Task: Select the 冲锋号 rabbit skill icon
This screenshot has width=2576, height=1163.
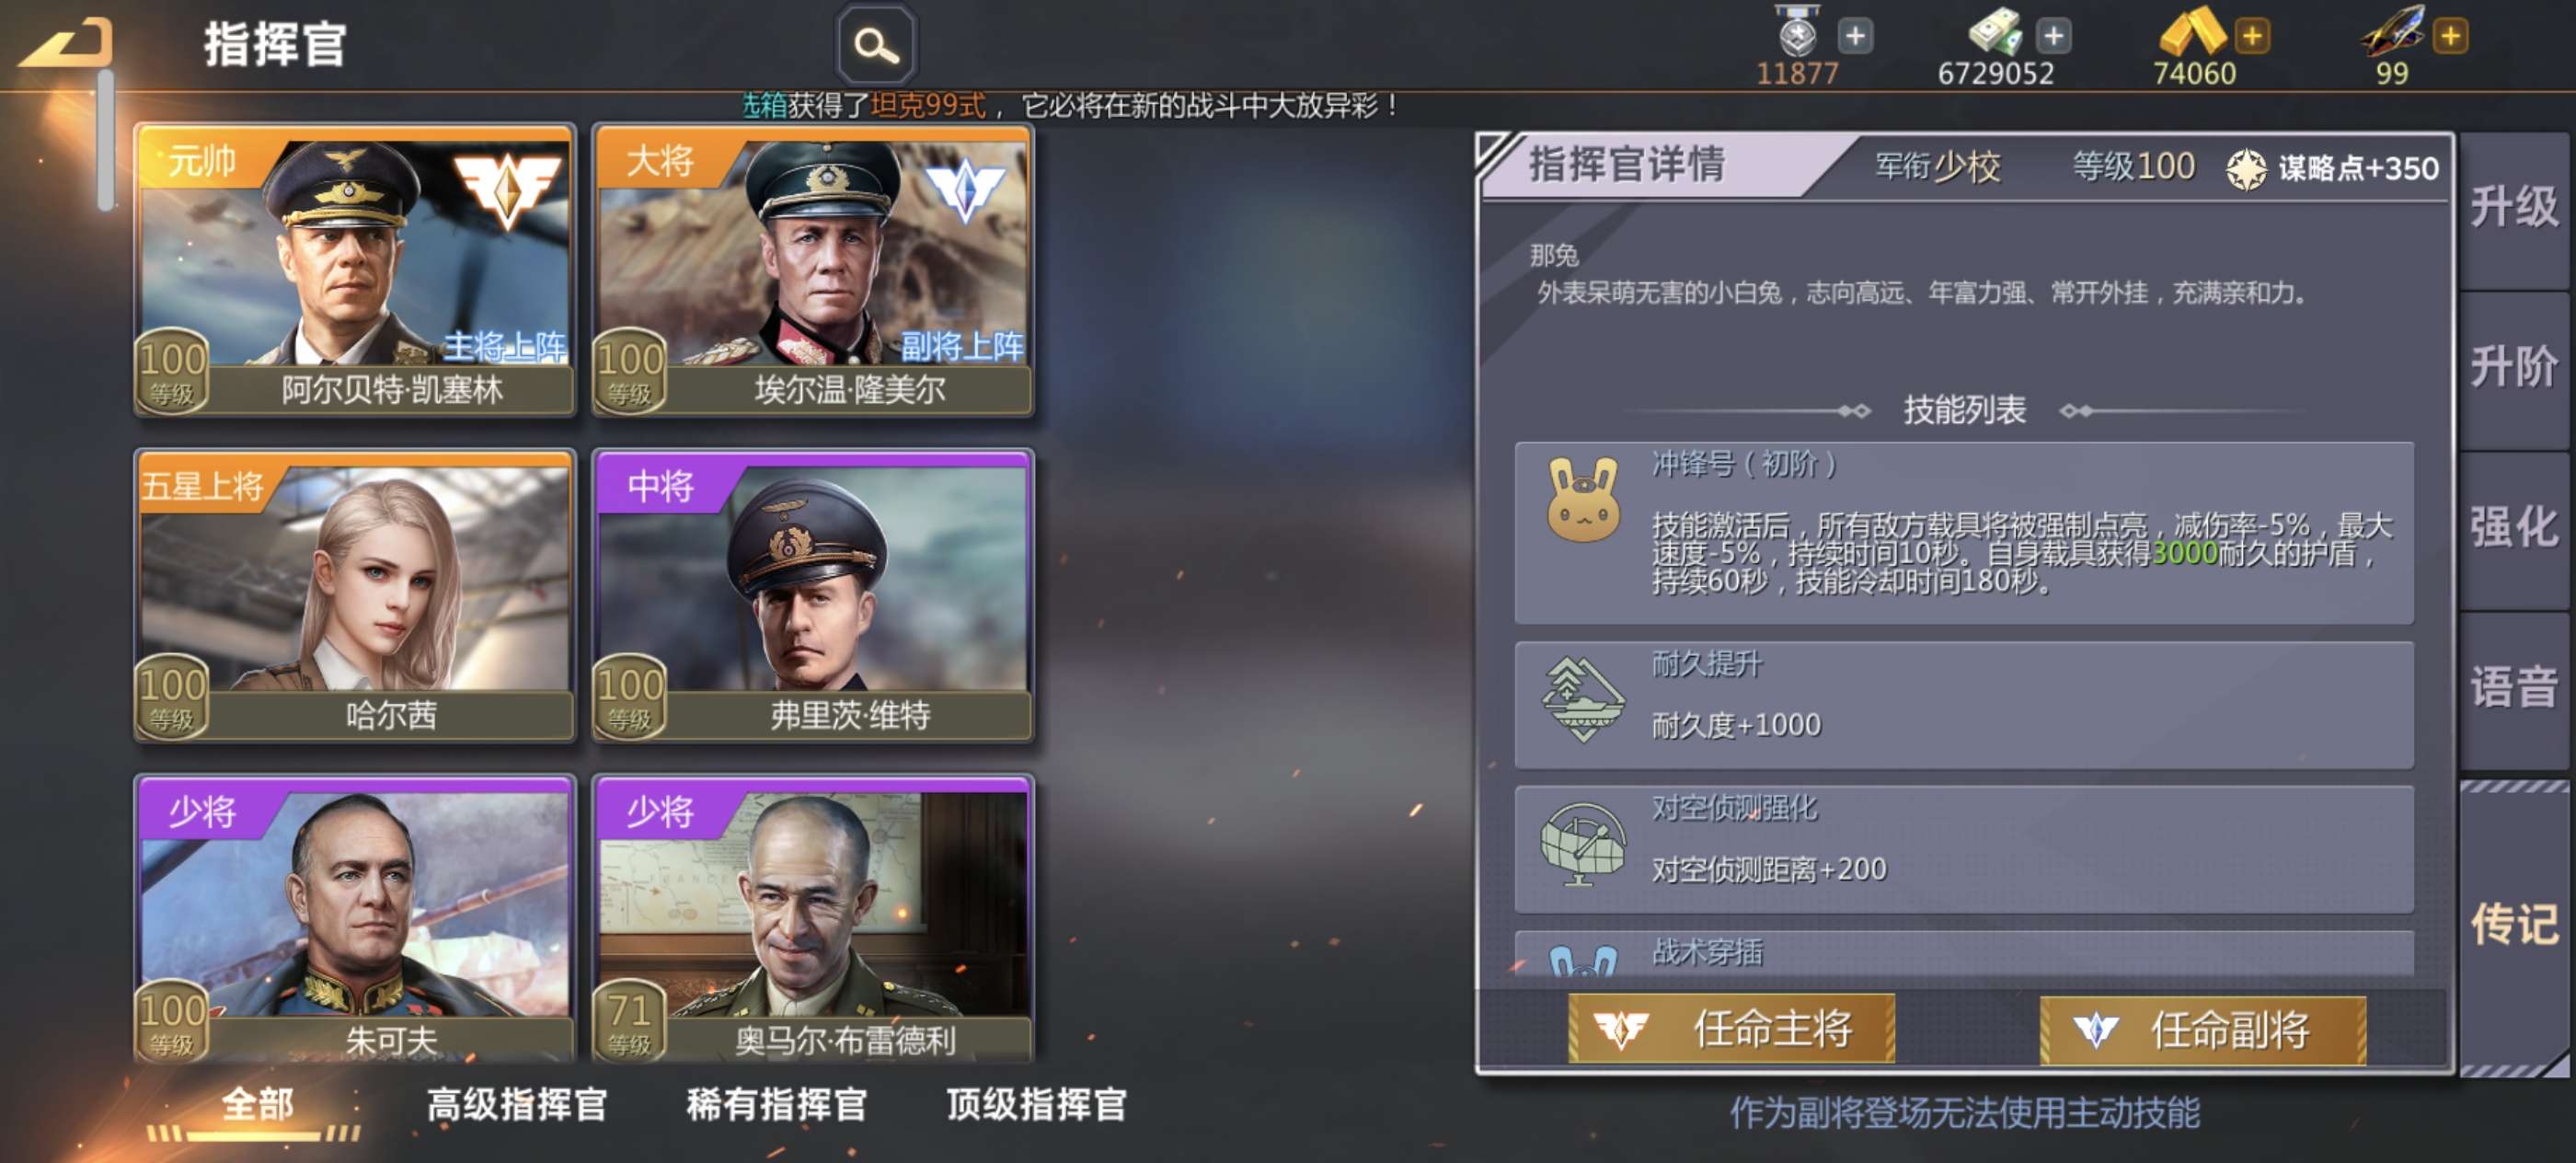Action: tap(1583, 500)
